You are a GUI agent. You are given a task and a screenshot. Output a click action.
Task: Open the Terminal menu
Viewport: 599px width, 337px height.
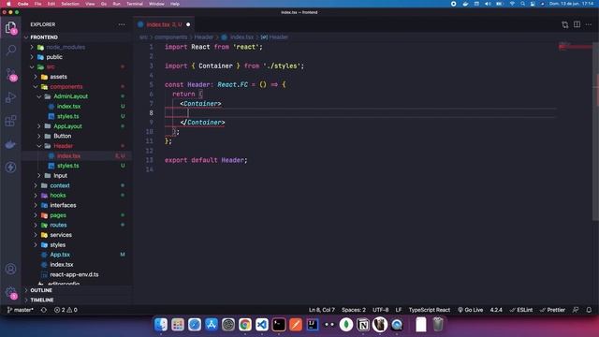pos(135,4)
